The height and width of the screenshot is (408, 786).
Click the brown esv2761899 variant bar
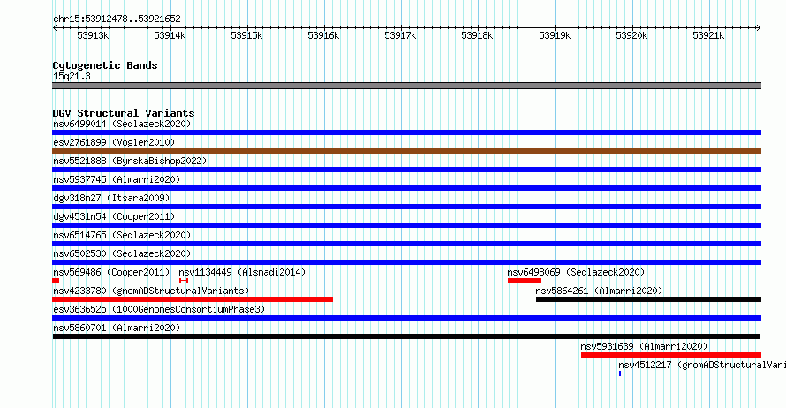(406, 151)
